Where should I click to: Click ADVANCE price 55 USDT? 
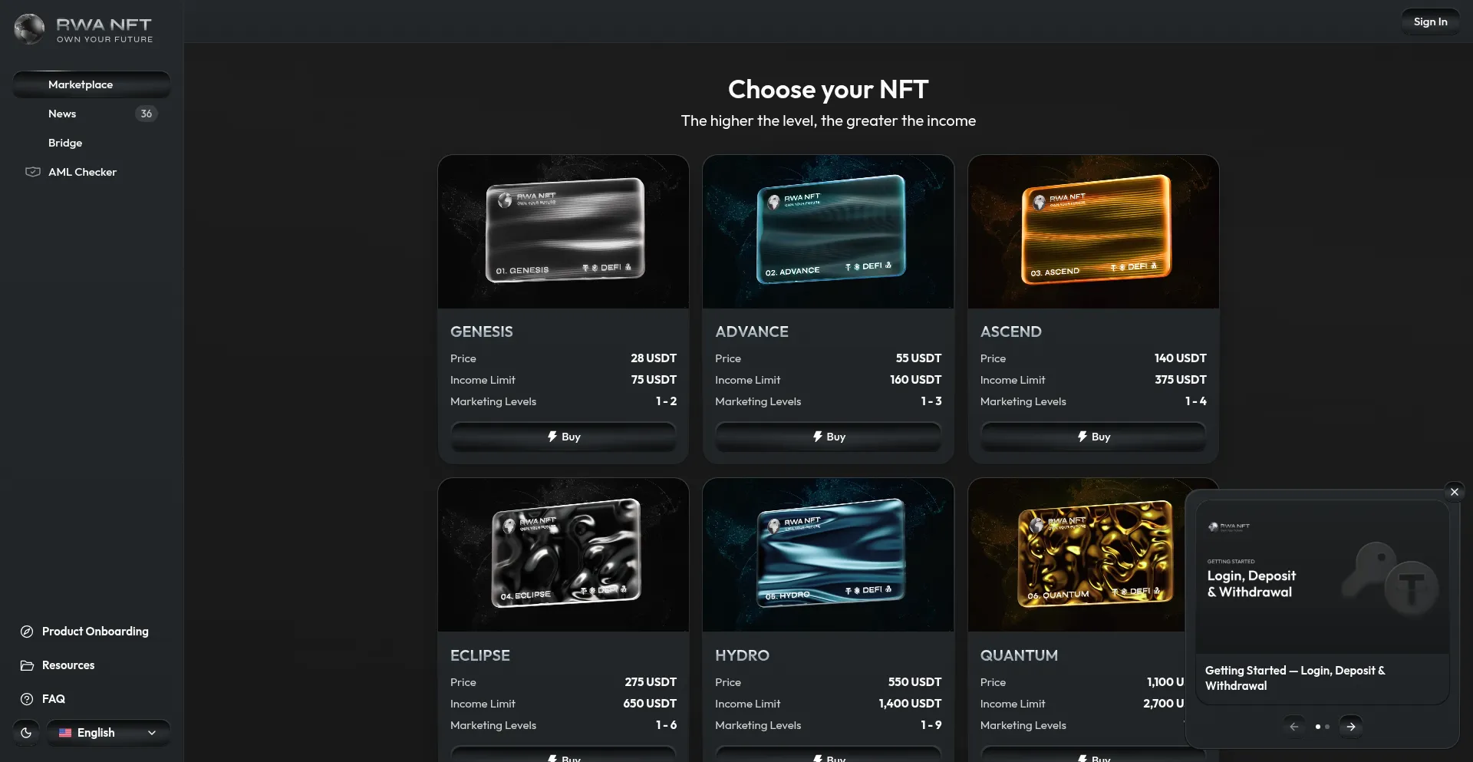[x=918, y=358]
